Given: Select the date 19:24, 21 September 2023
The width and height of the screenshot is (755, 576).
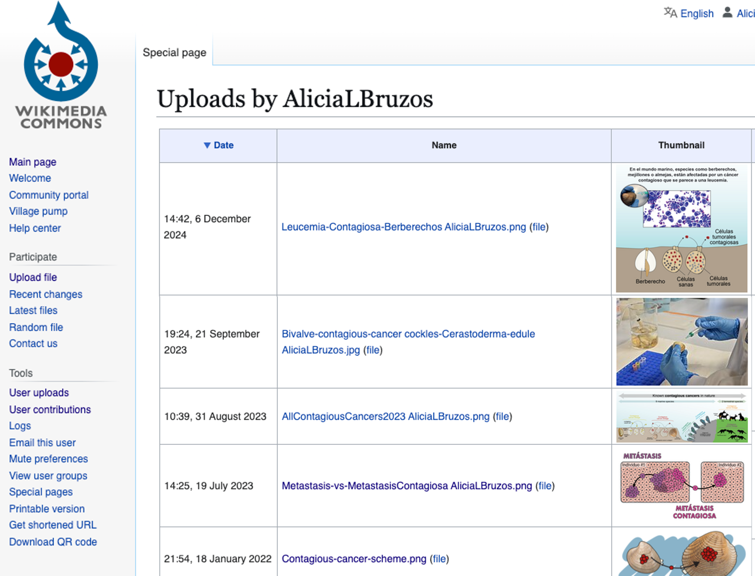Looking at the screenshot, I should point(212,342).
